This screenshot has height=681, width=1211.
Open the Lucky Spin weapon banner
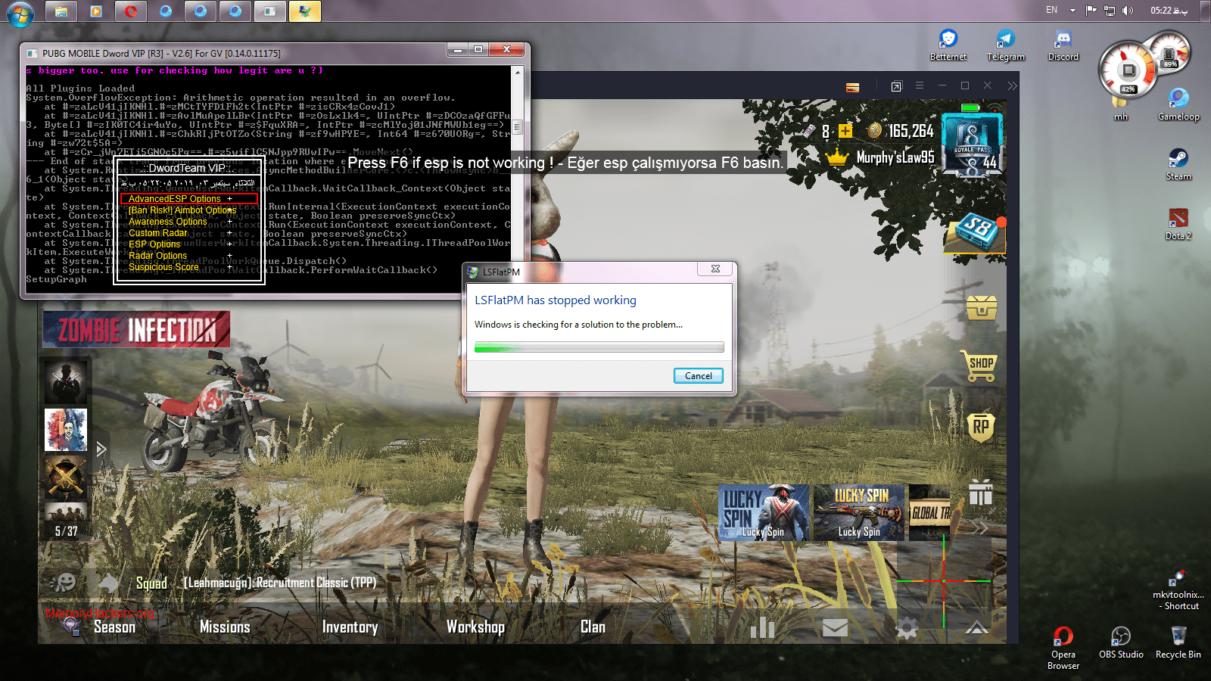tap(859, 512)
